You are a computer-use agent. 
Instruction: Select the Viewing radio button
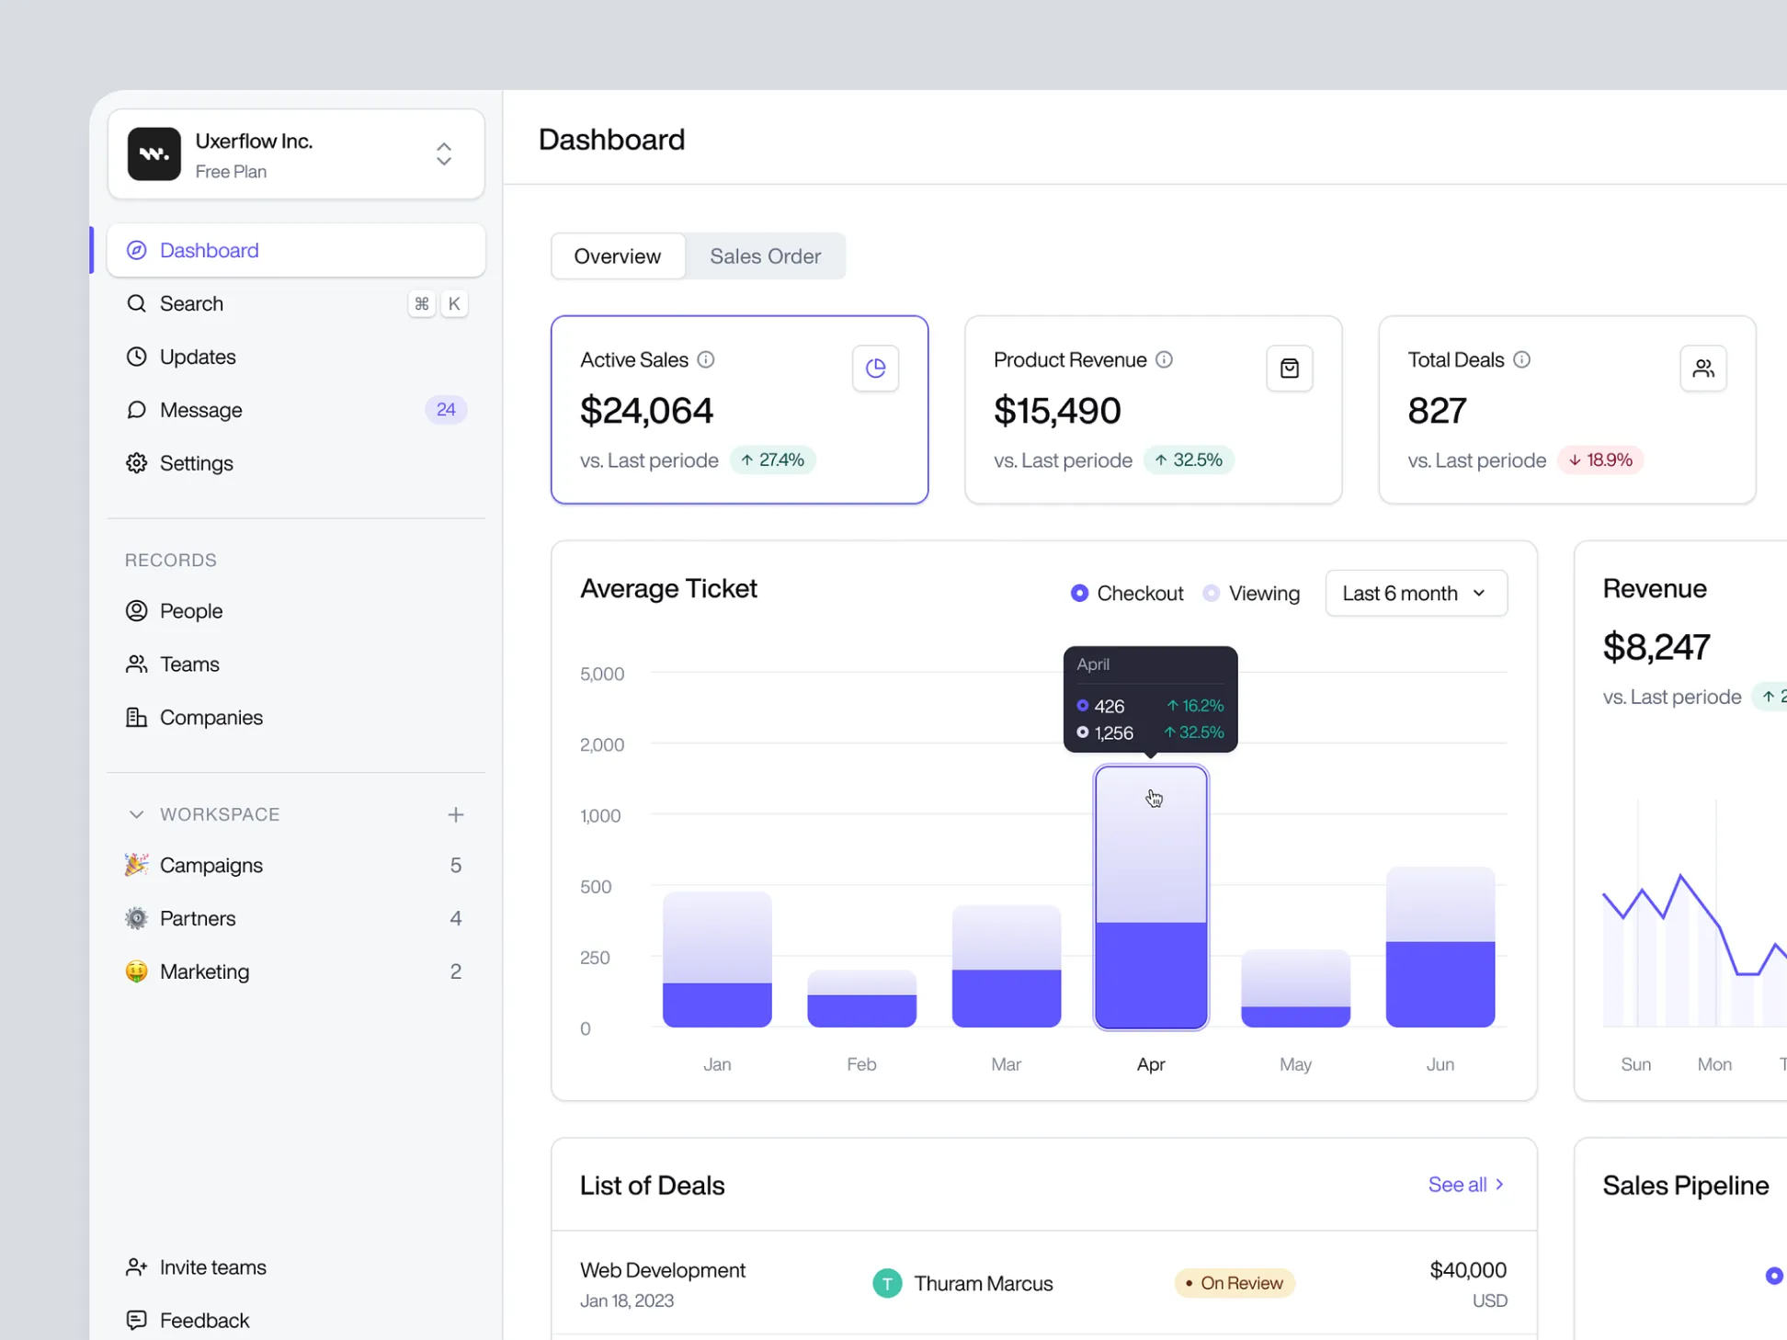point(1210,593)
